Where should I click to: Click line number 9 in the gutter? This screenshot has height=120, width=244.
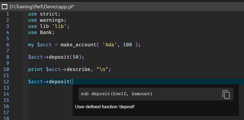(8, 63)
